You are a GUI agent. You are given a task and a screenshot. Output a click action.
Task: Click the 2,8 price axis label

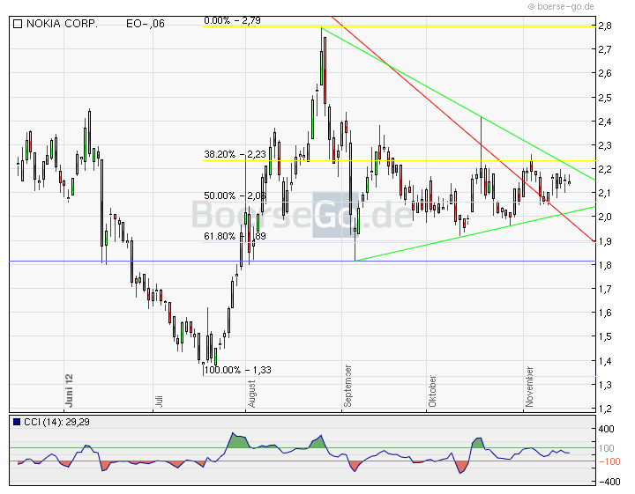coord(606,26)
